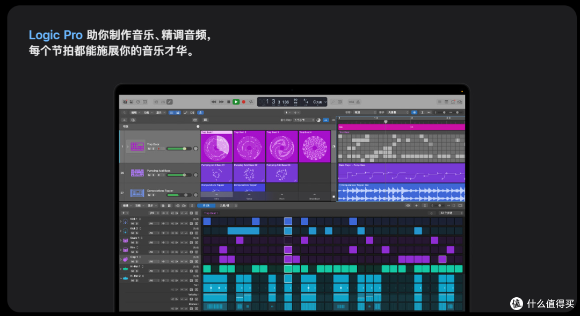Open the Note Pads icon at top right
Viewport: 580px width, 316px height.
(446, 102)
